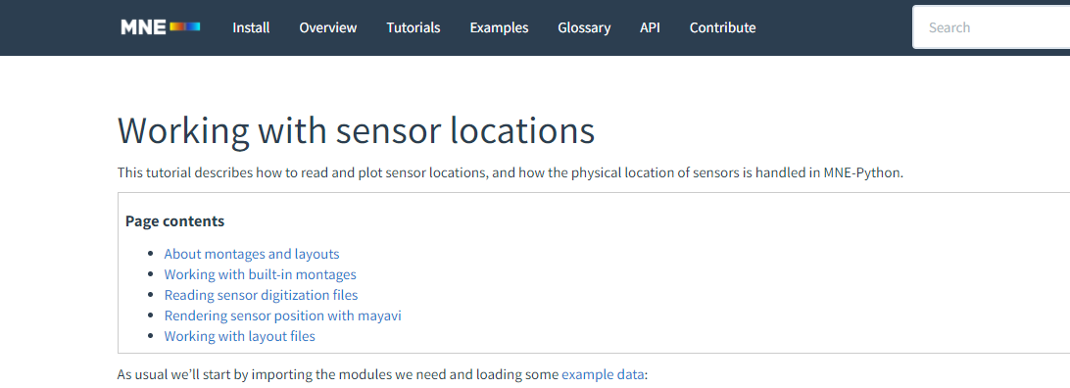Click the Working with sensor locations heading
1070x388 pixels.
click(x=357, y=130)
